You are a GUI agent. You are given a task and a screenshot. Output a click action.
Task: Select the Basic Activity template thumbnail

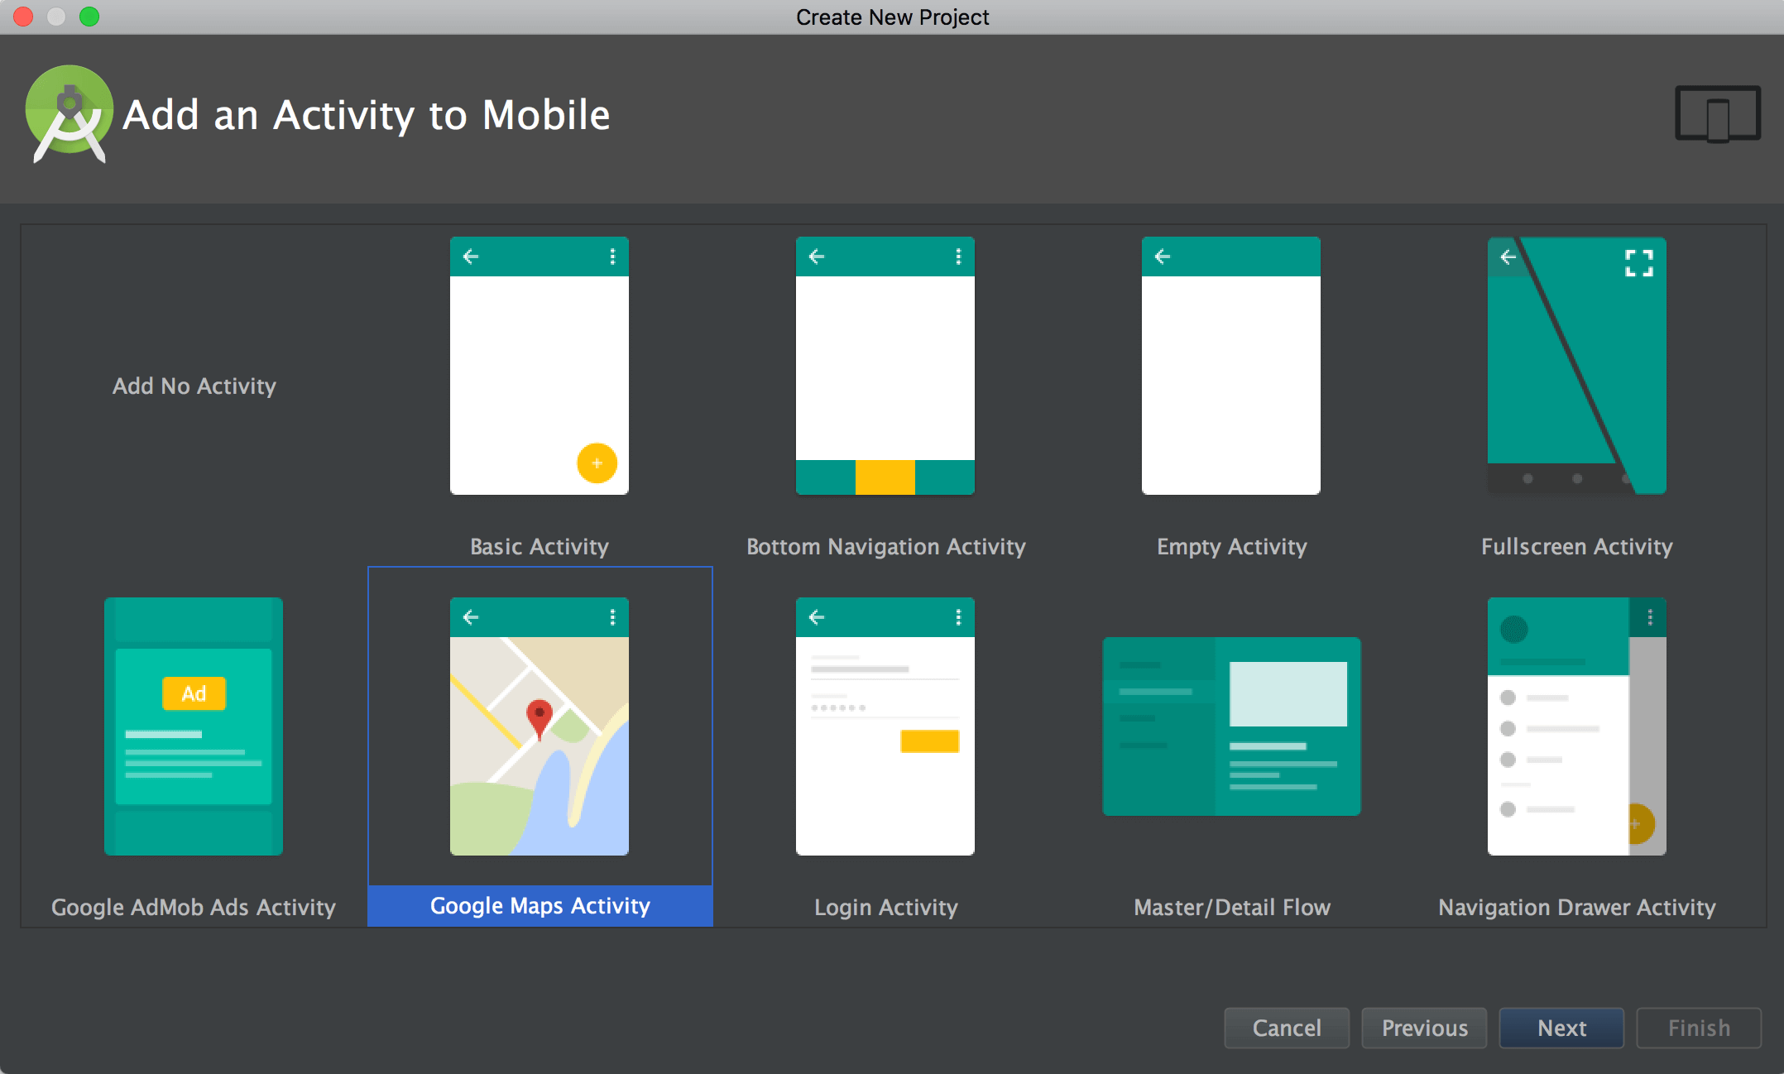point(539,366)
